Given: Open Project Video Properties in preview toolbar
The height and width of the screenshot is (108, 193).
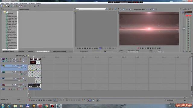Looking at the screenshot, I should pyautogui.click(x=121, y=9).
